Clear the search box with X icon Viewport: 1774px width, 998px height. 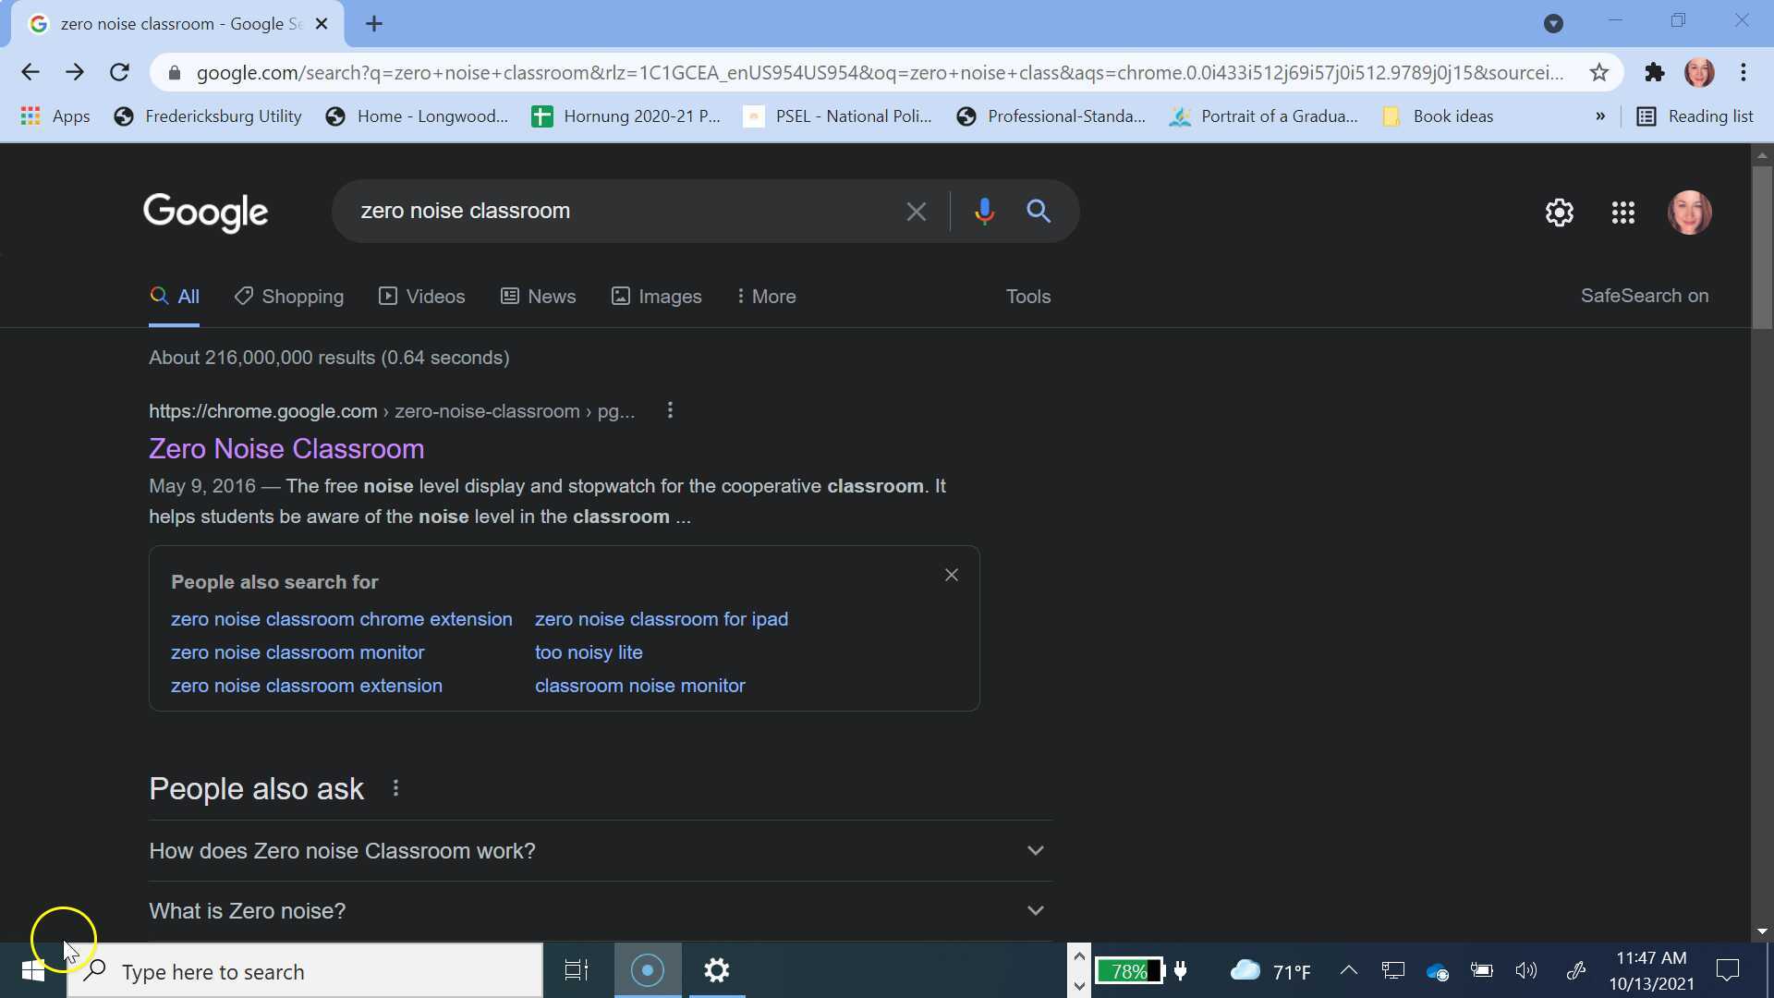pyautogui.click(x=916, y=212)
